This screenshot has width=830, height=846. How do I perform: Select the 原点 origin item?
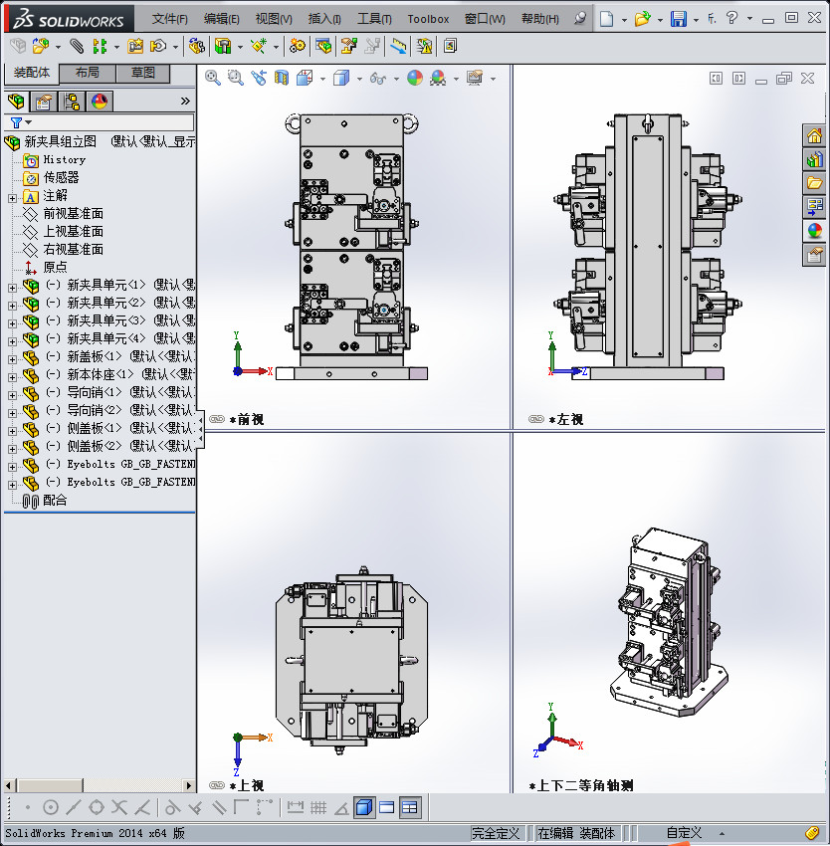pyautogui.click(x=55, y=267)
